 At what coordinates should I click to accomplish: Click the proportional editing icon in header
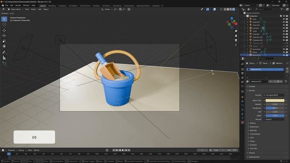pos(129,9)
